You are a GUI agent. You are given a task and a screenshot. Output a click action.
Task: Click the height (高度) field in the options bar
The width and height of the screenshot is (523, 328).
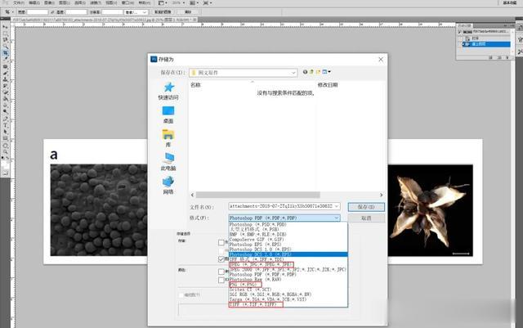click(x=76, y=12)
